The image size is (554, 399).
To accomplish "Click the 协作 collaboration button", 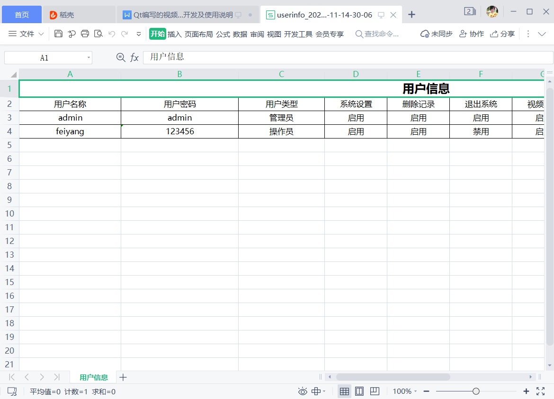I will pyautogui.click(x=472, y=34).
